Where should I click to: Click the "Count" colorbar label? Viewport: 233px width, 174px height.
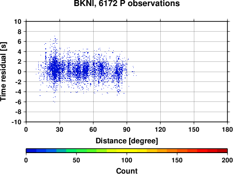tap(127, 171)
